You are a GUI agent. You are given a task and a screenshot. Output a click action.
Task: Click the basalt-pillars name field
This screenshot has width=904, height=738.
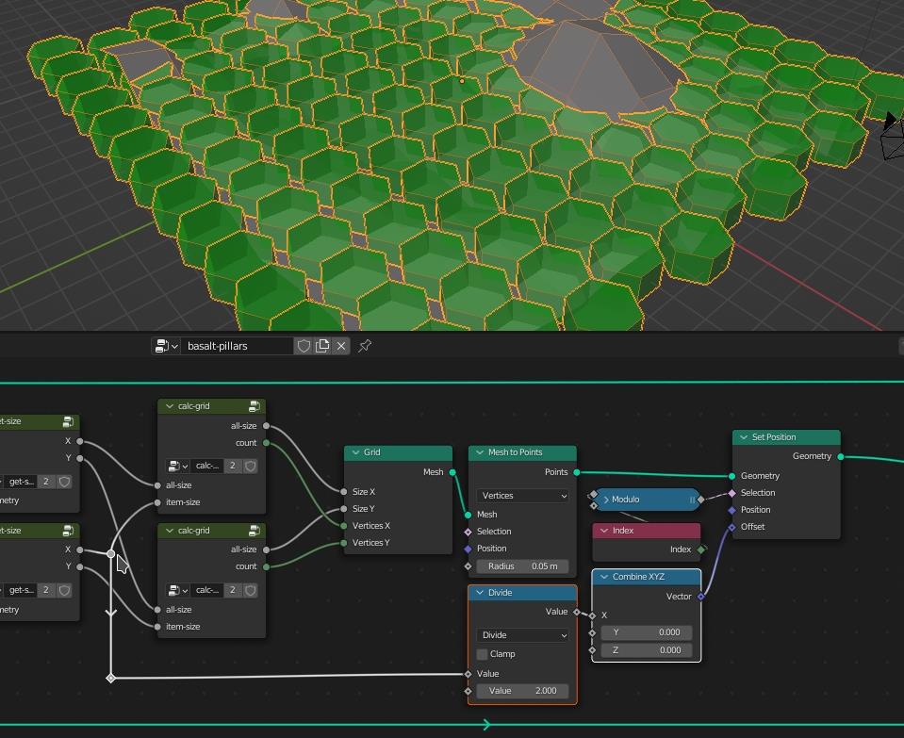pyautogui.click(x=237, y=346)
